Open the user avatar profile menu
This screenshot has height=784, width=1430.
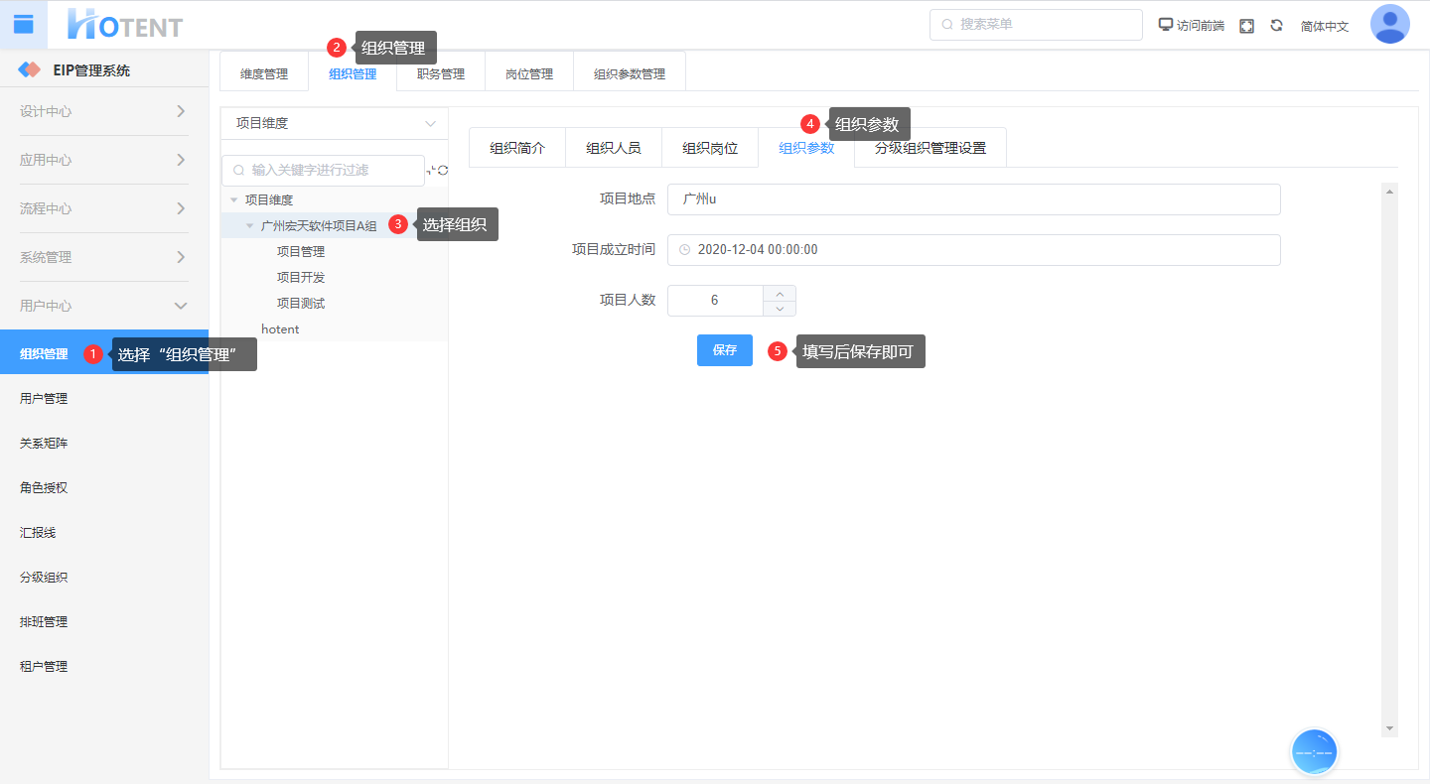(1389, 25)
